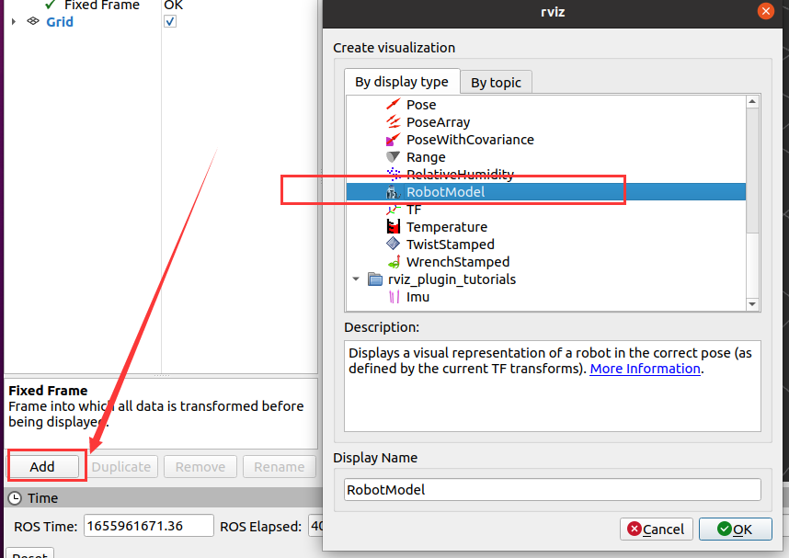This screenshot has width=789, height=558.
Task: Select the By display type tab
Action: point(402,82)
